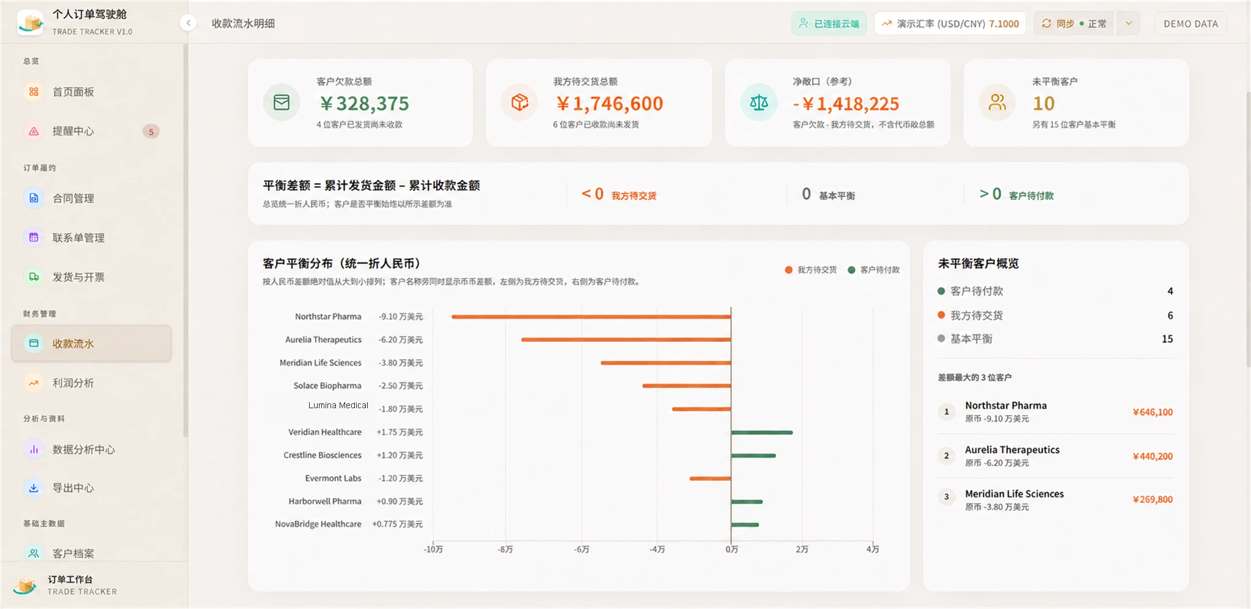1251x609 pixels.
Task: Go to 联系单管理 menu item
Action: pos(91,237)
